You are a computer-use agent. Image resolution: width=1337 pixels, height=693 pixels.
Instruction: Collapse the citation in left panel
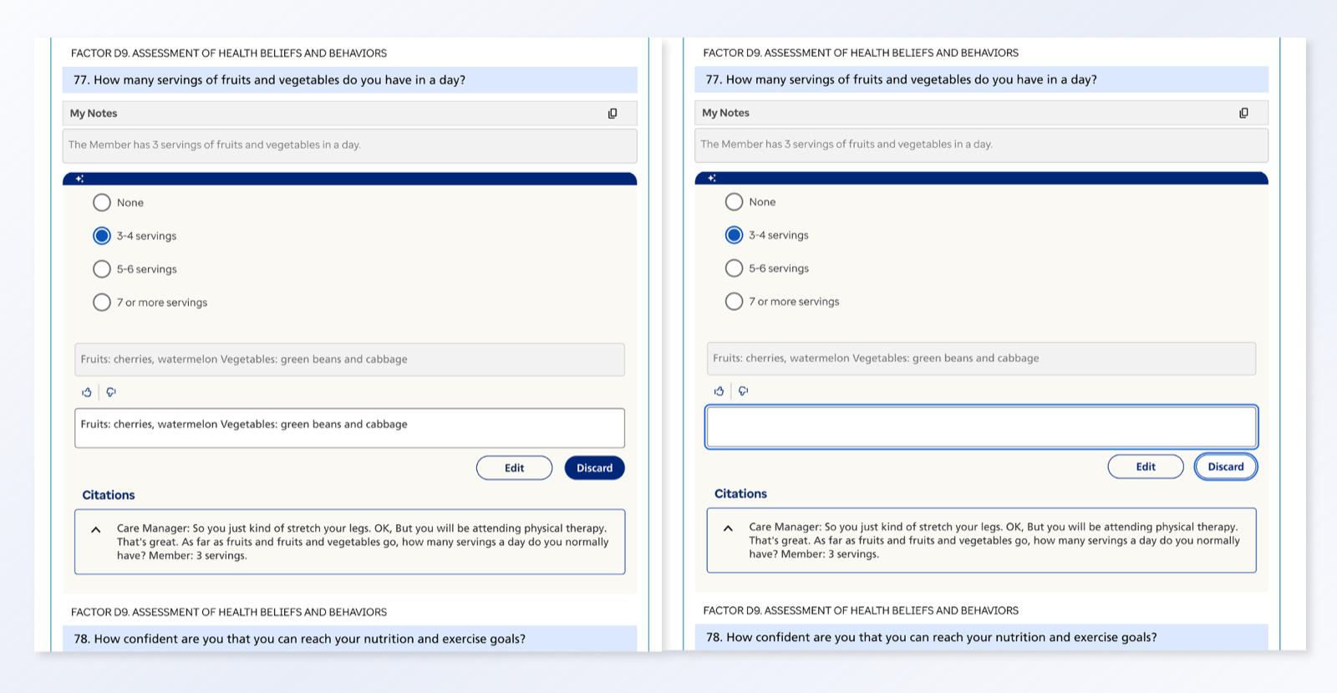click(96, 529)
